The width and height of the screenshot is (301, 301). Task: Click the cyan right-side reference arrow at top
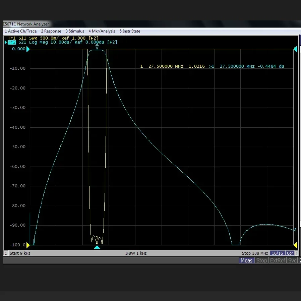[x=295, y=49]
